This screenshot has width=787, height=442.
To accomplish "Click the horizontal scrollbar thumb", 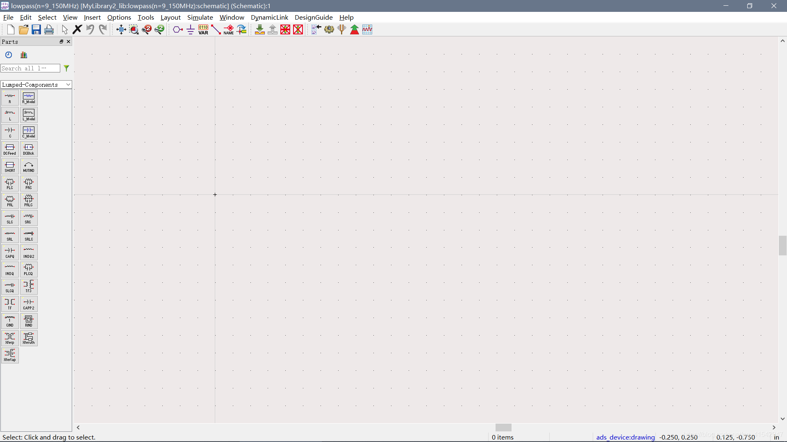I will (x=503, y=427).
